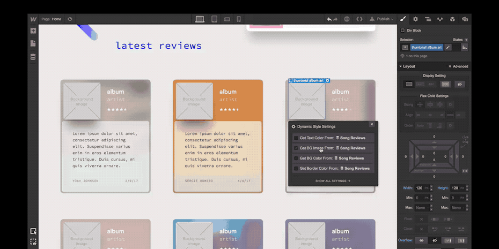Open the Pages panel icon
Viewport: 499px width, 249px height.
pos(33,43)
